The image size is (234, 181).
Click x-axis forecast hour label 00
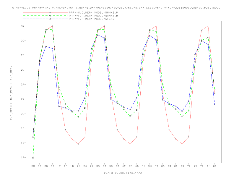pyautogui.click(x=33, y=166)
